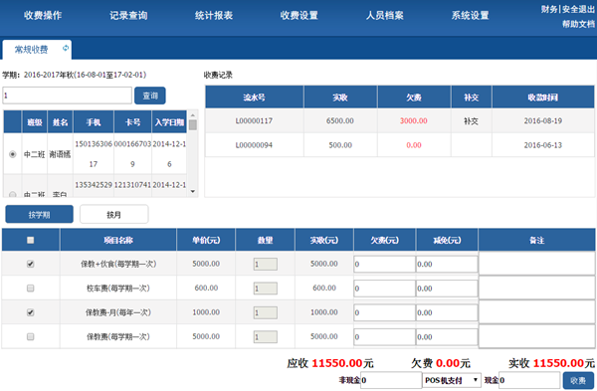597x391 pixels.
Task: Open the 记录查询 menu
Action: [128, 16]
